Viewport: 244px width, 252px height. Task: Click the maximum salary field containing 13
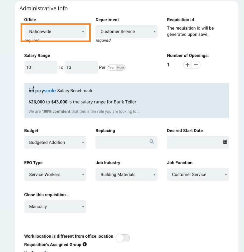(x=81, y=67)
